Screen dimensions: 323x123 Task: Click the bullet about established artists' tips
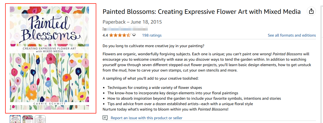point(180,104)
